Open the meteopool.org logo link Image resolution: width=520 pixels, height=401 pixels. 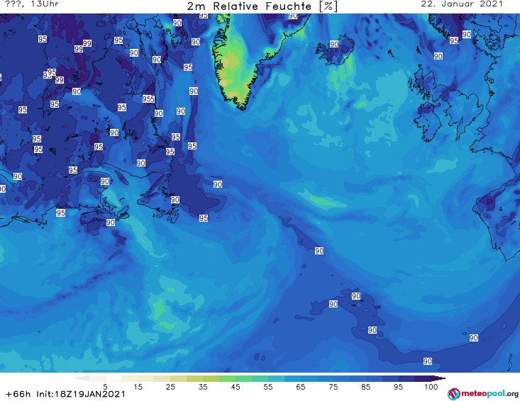coord(482,394)
